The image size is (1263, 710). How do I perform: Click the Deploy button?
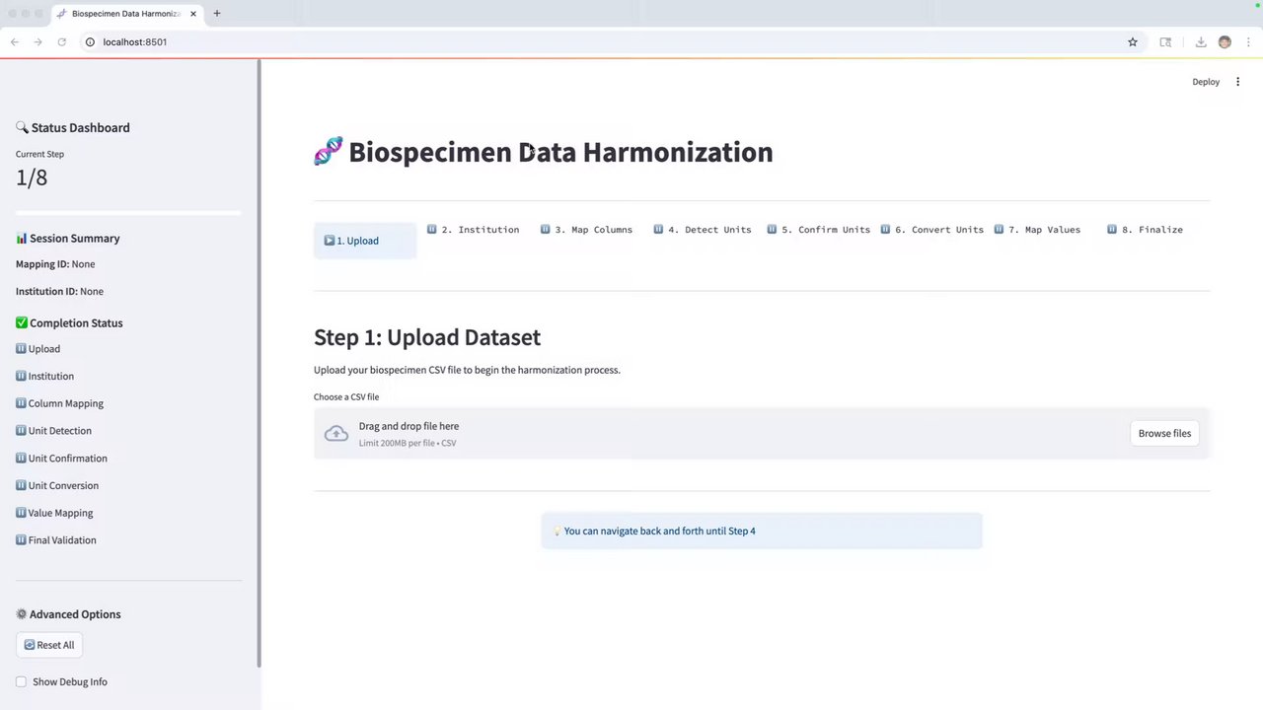click(x=1206, y=82)
